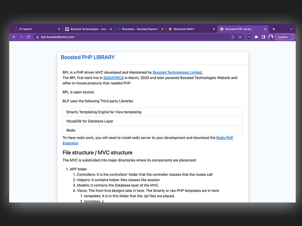Close the Boosted Technologies - Inspi tab

pyautogui.click(x=111, y=29)
